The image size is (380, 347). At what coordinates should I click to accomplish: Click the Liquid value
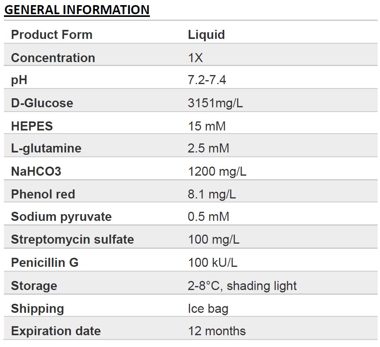pyautogui.click(x=206, y=35)
